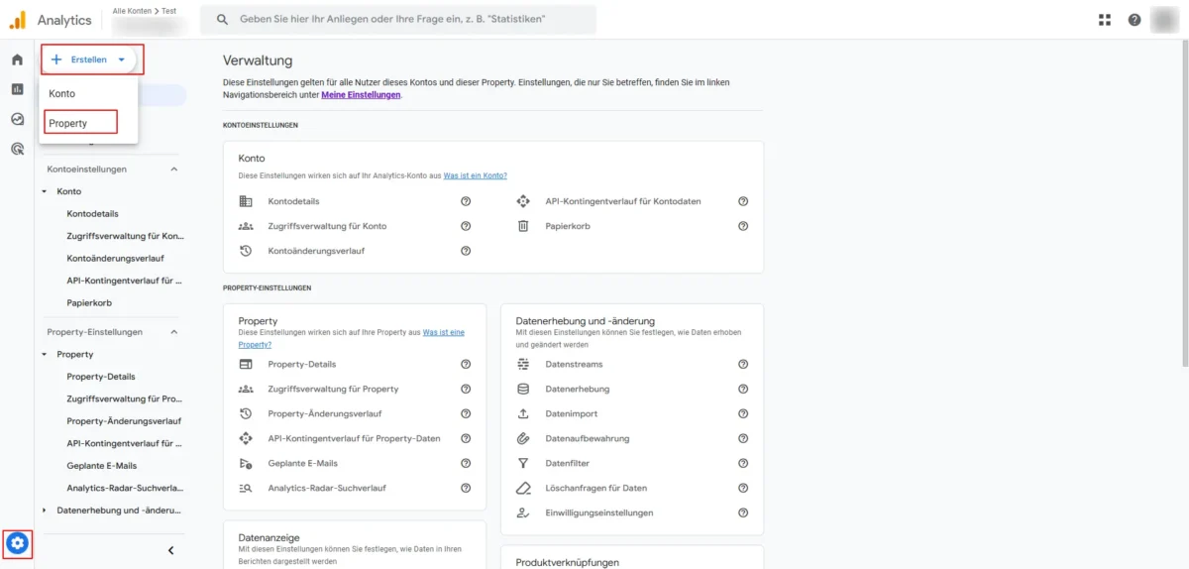The height and width of the screenshot is (569, 1189).
Task: Collapse the Property-Einstellungen sidebar section
Action: point(174,332)
